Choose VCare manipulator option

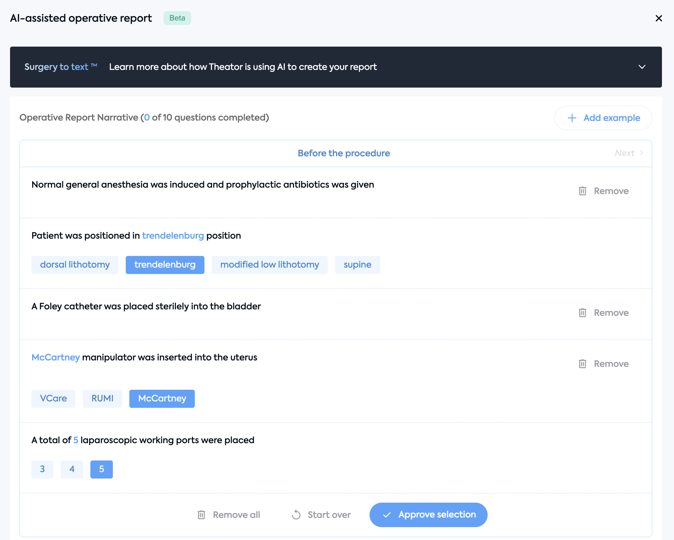point(53,399)
